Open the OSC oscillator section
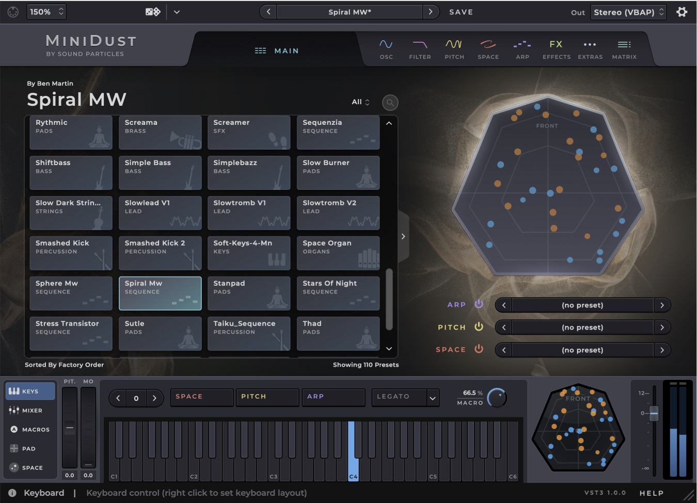 click(x=386, y=50)
